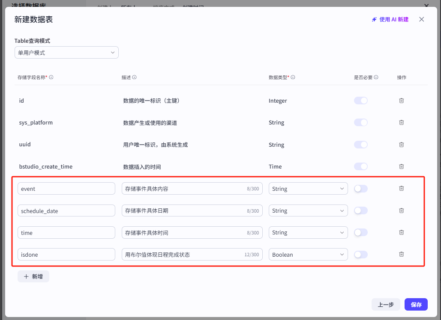Click trash icon in sys_platform row
441x320 pixels.
401,122
